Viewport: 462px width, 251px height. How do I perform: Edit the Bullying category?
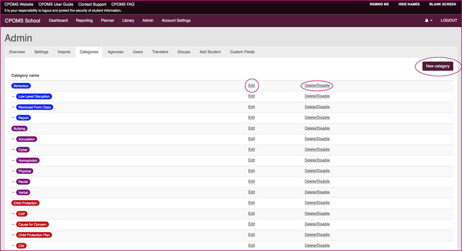[251, 129]
